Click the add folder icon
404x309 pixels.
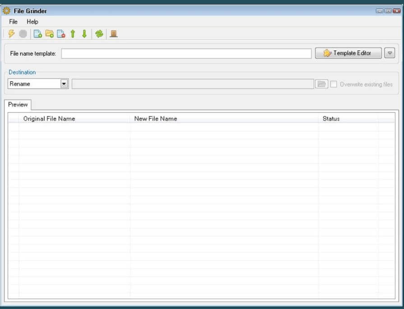click(x=50, y=34)
